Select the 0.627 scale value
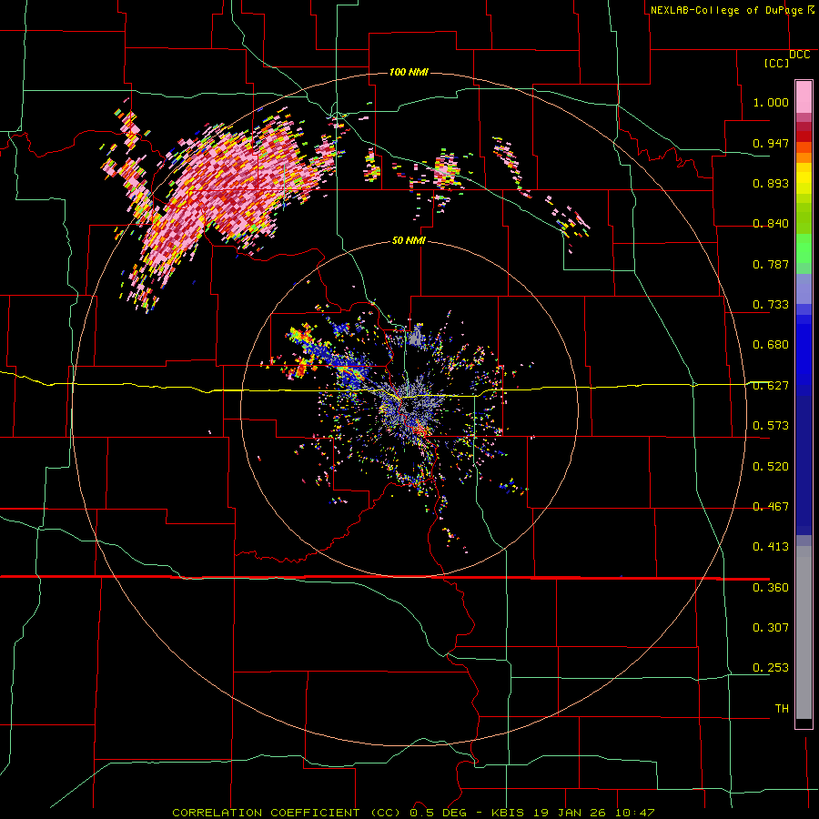The height and width of the screenshot is (819, 819). 771,386
